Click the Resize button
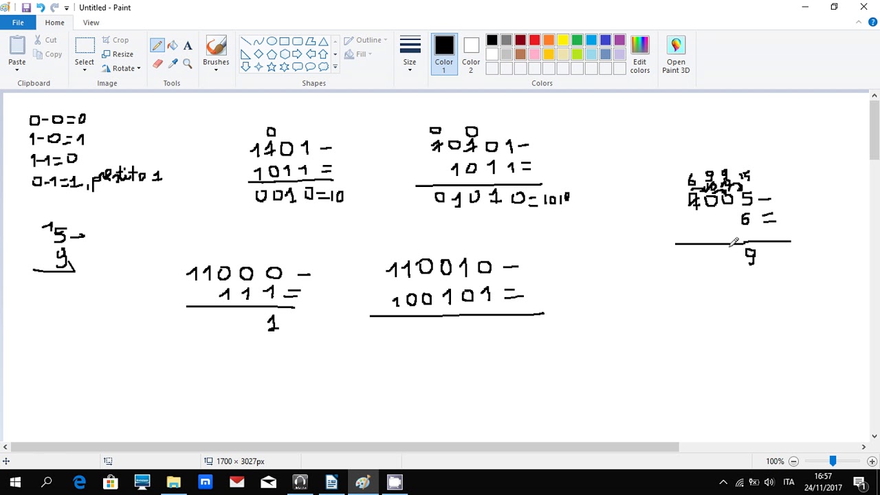Screen dimensions: 880x495 118,54
